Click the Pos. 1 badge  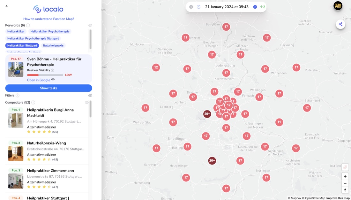[16, 110]
